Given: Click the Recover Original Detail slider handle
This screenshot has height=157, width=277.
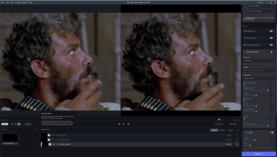Looking at the screenshot, I should pos(268,126).
